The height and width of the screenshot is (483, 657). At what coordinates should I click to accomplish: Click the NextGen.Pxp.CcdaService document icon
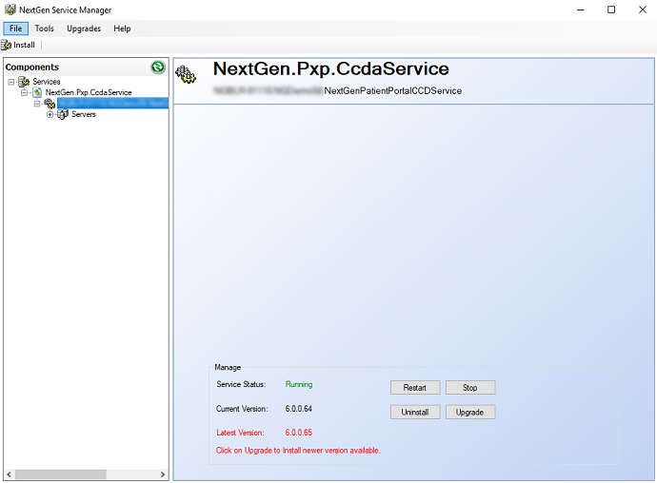point(37,92)
